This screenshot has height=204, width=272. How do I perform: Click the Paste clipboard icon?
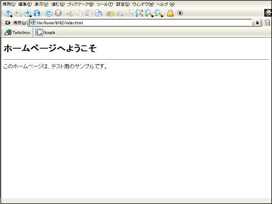point(89,13)
